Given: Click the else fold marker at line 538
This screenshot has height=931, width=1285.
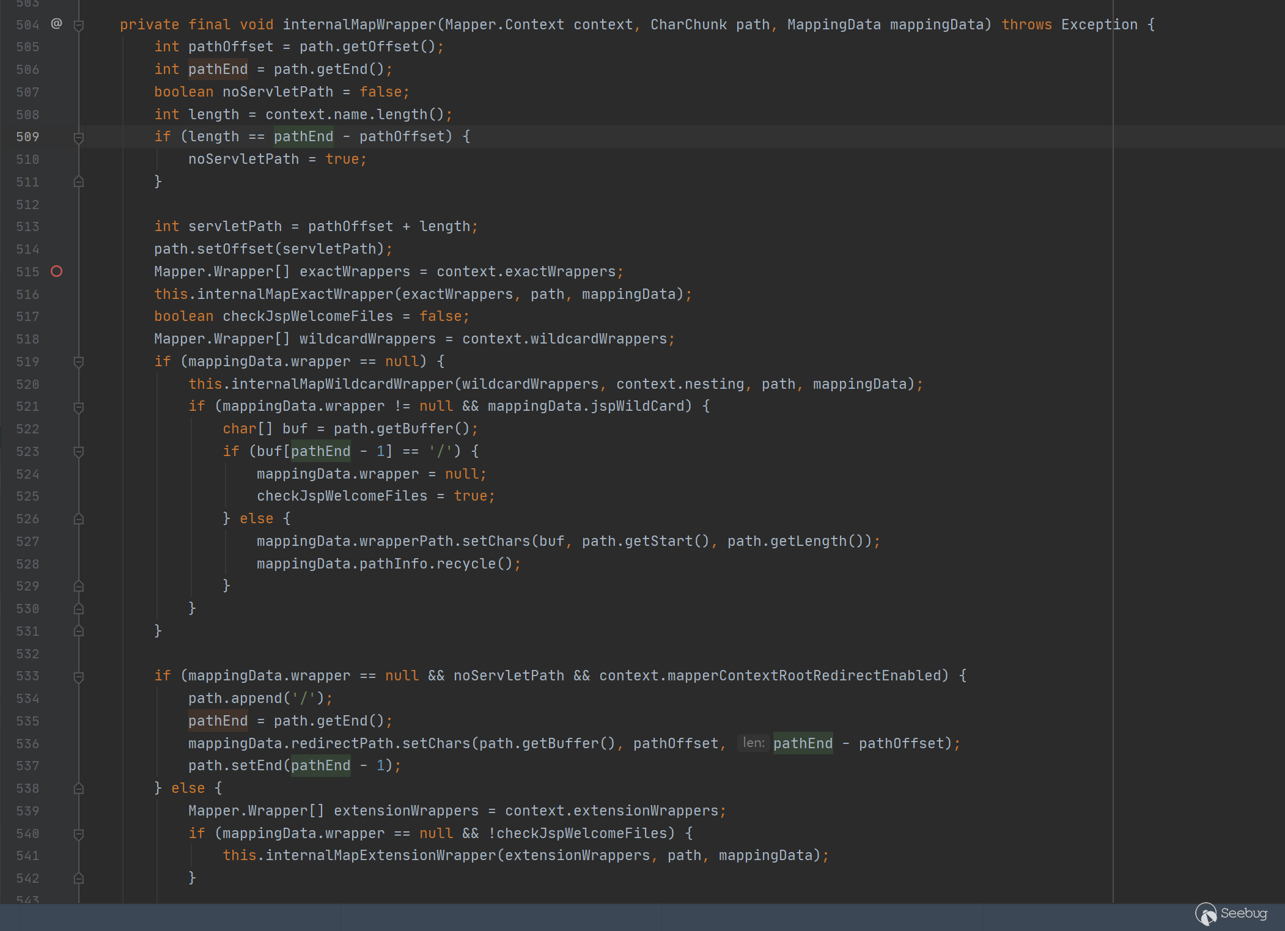Looking at the screenshot, I should 78,789.
